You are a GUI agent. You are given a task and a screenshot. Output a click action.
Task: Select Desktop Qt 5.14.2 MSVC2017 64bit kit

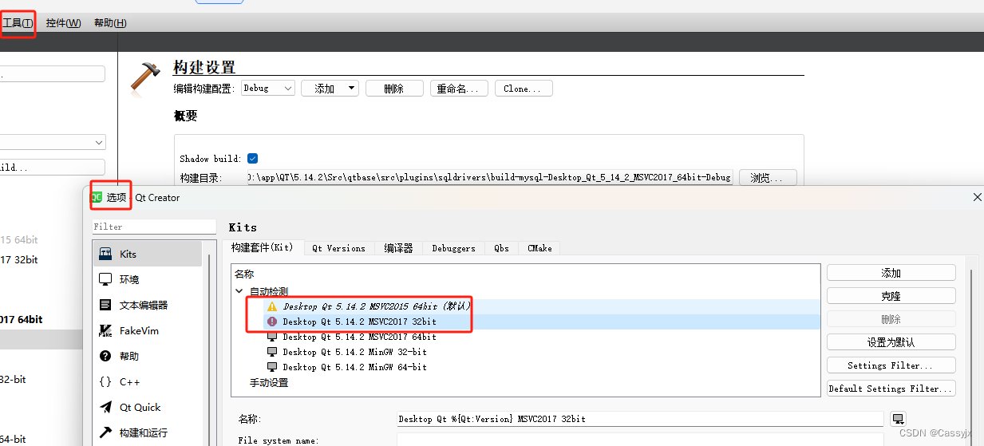point(359,337)
